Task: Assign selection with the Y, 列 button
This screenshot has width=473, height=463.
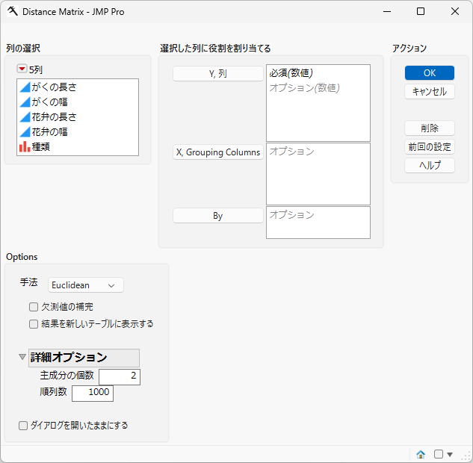Action: [217, 73]
